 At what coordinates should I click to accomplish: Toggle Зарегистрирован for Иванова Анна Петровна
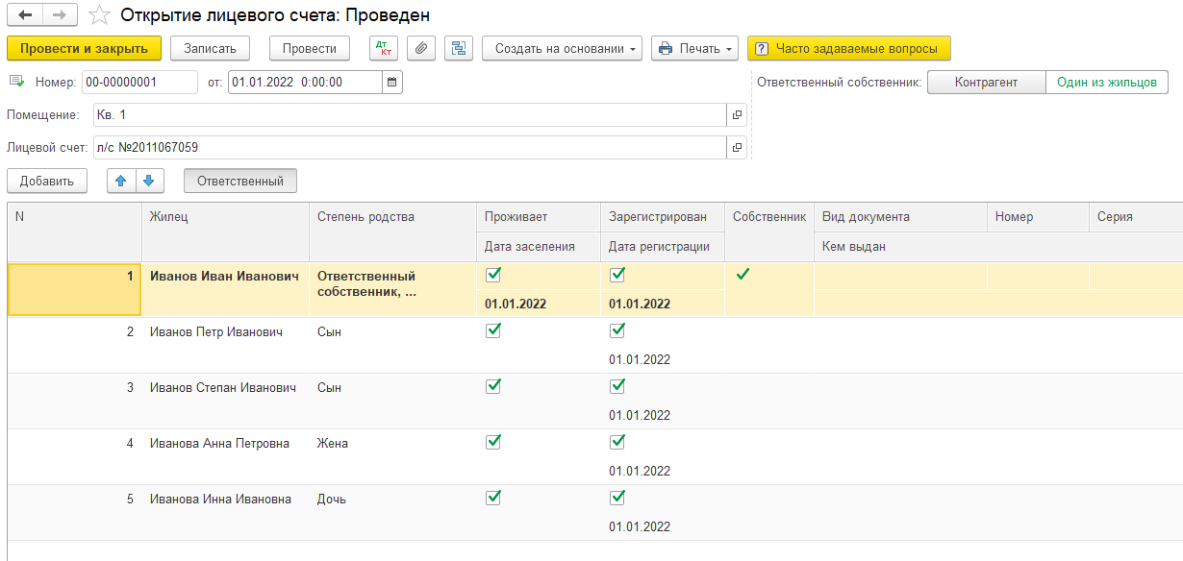[x=617, y=442]
